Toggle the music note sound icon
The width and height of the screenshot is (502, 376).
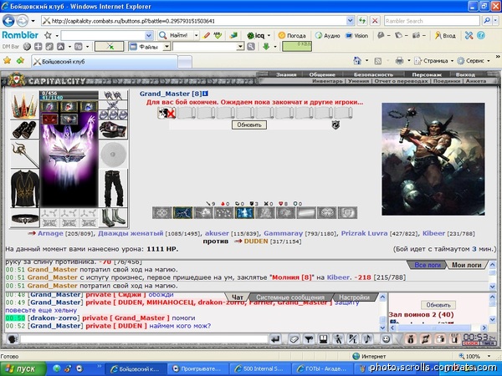(x=368, y=339)
